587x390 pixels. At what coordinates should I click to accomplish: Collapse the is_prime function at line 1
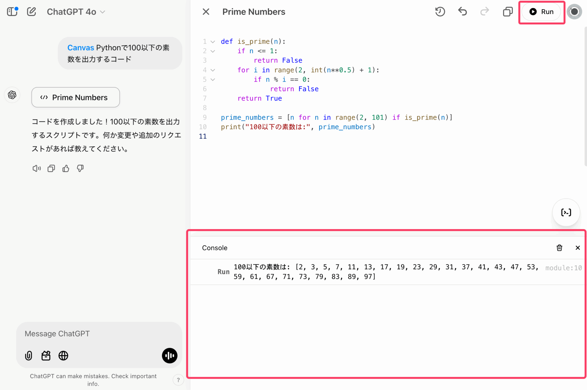213,42
